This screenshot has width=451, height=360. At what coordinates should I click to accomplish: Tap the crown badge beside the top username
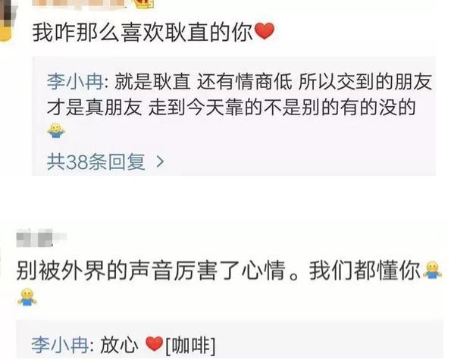[145, 4]
